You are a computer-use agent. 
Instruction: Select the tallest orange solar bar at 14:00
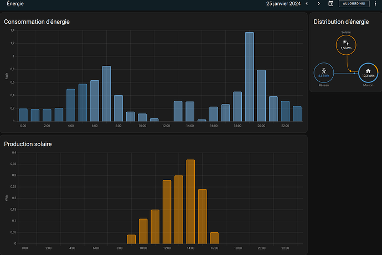[190, 202]
